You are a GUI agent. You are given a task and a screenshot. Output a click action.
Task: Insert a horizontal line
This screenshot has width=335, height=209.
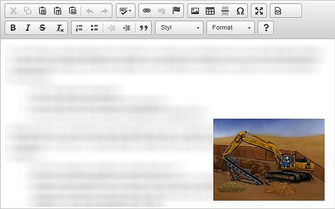point(225,10)
